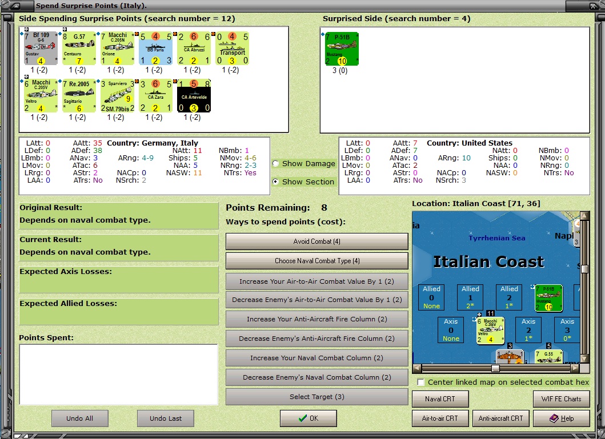Screen dimensions: 605x439
Task: Click the map horizontal scrollbar right arrow
Action: [x=575, y=368]
